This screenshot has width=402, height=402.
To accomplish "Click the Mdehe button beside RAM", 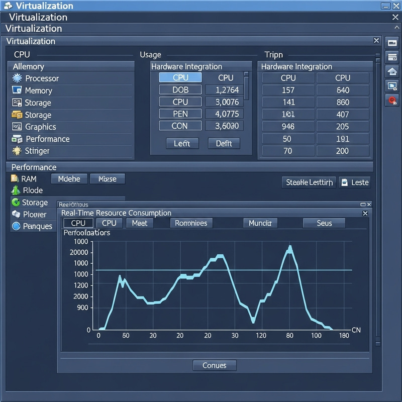I will (69, 179).
